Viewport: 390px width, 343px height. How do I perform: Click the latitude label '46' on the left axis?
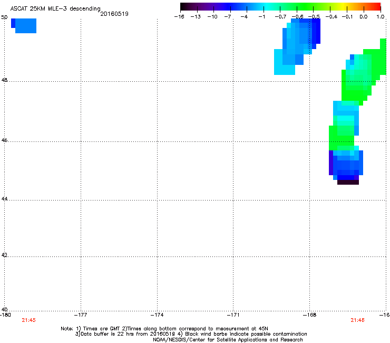pyautogui.click(x=4, y=140)
